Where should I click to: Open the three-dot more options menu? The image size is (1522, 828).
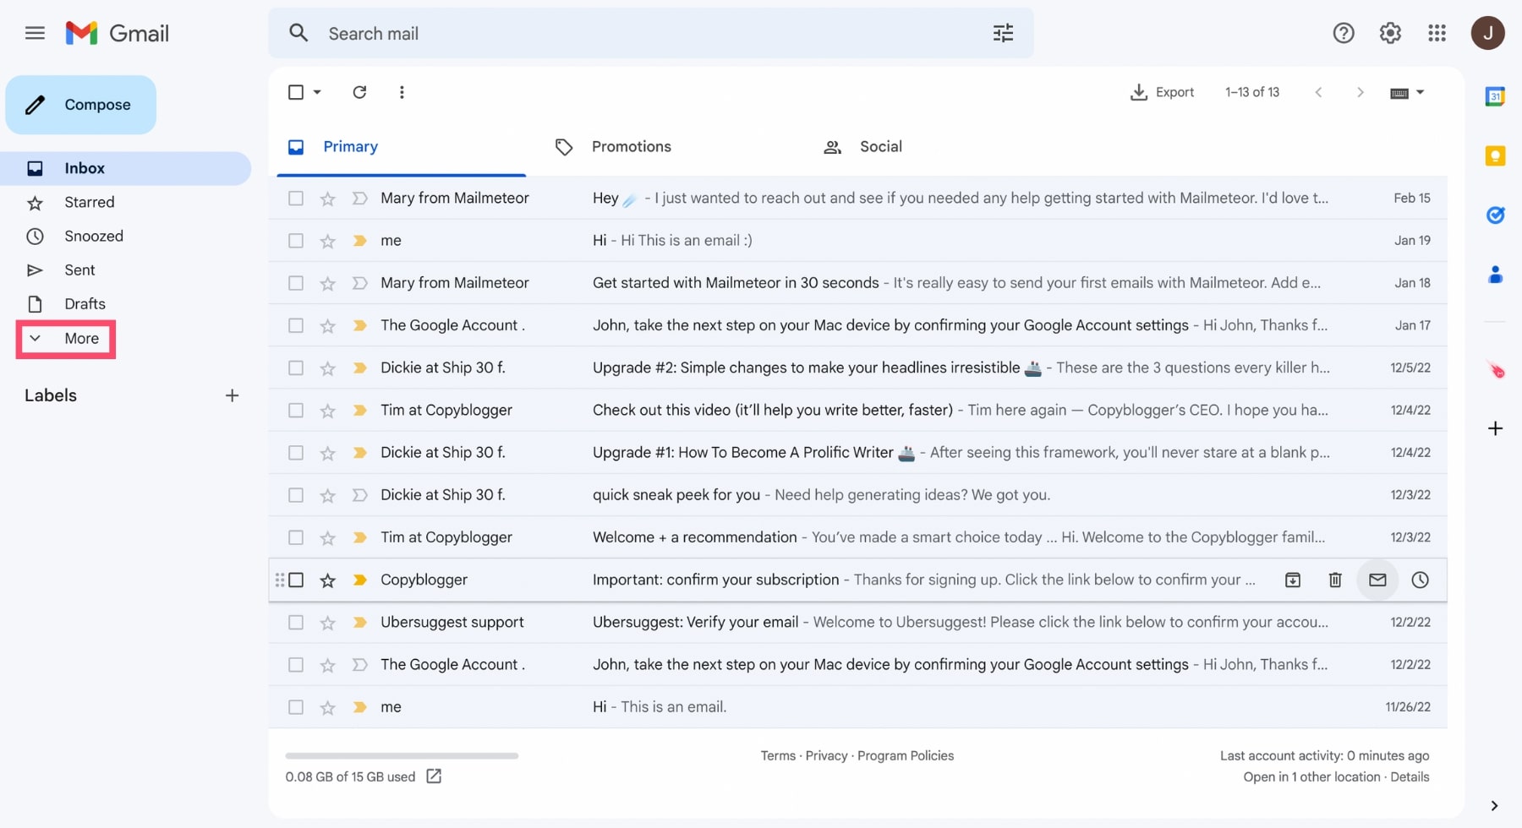402,92
